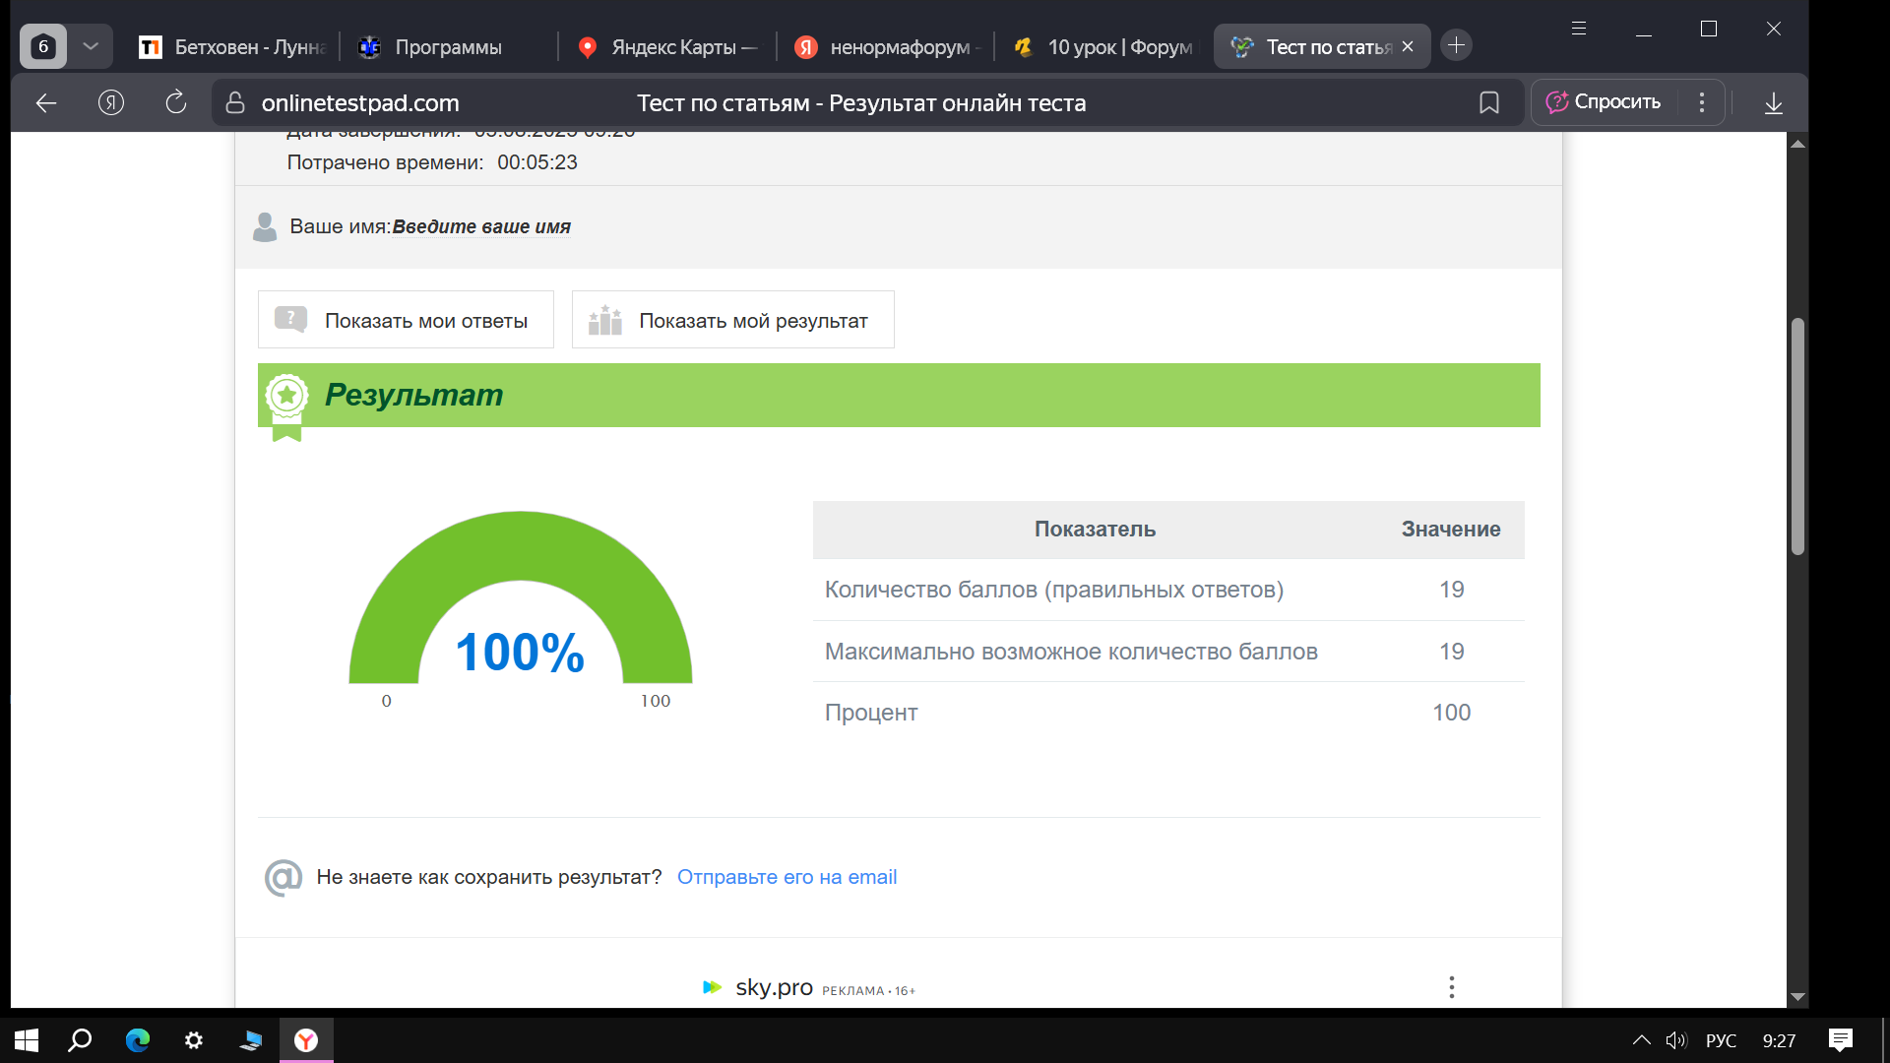Open the notification center icon
The image size is (1890, 1063).
[x=1840, y=1040]
